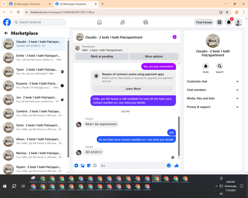Expand Privacy & support section
Viewport: 248px width, 198px height.
[x=213, y=107]
